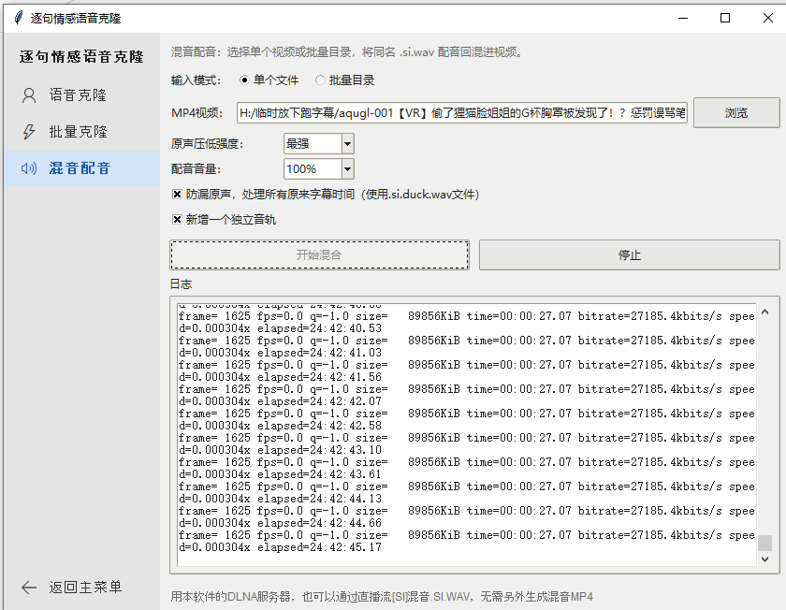Image resolution: width=786 pixels, height=610 pixels.
Task: Click the 停止 button
Action: (630, 255)
